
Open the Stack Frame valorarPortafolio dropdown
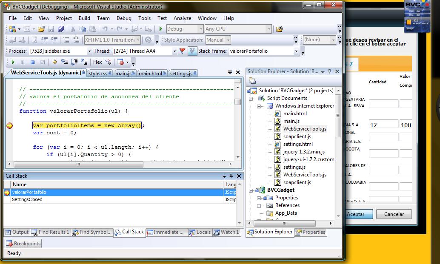[296, 51]
